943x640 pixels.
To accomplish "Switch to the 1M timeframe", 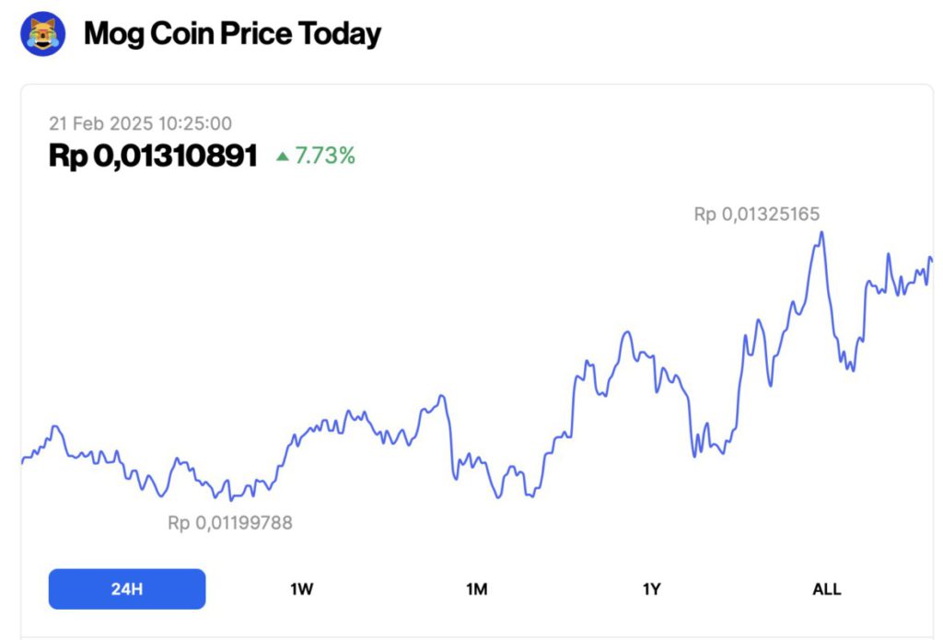I will click(476, 588).
